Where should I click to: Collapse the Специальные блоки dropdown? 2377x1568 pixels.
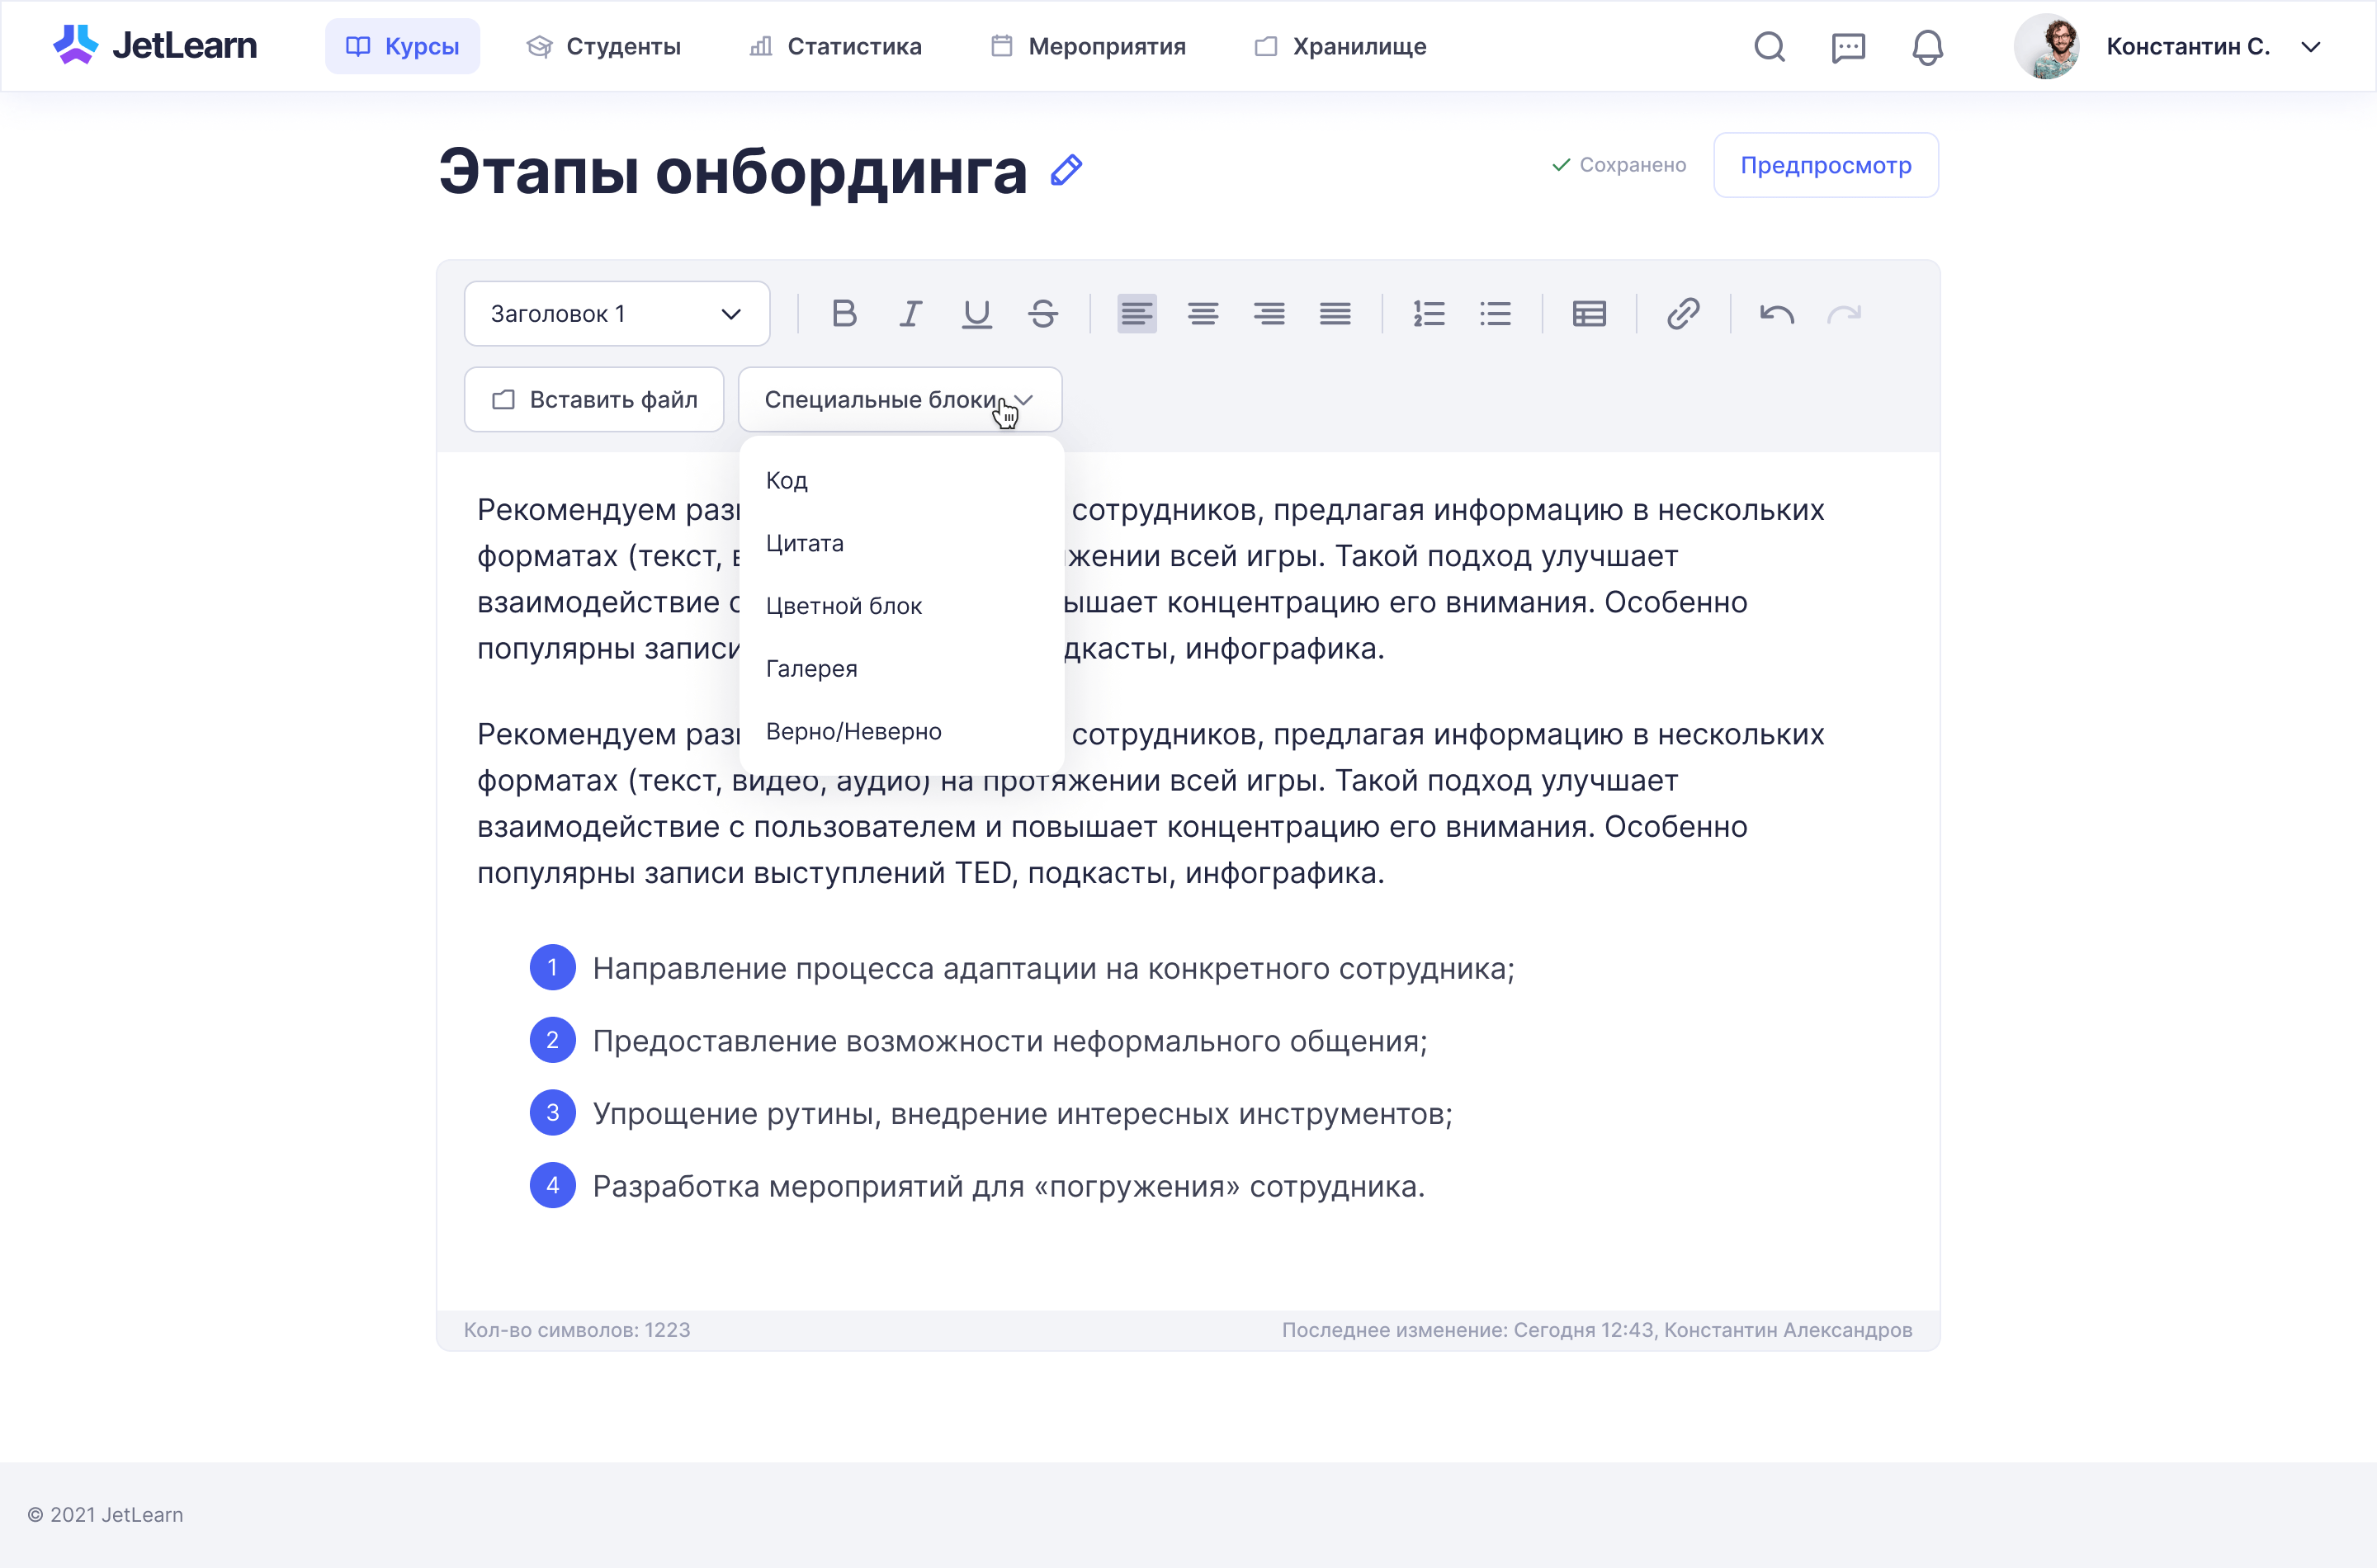pyautogui.click(x=899, y=400)
